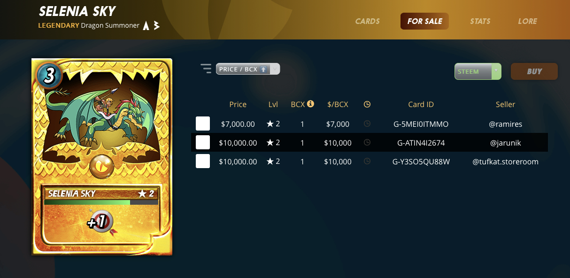Click the filter lines icon beside sort dropdown
570x278 pixels.
206,69
